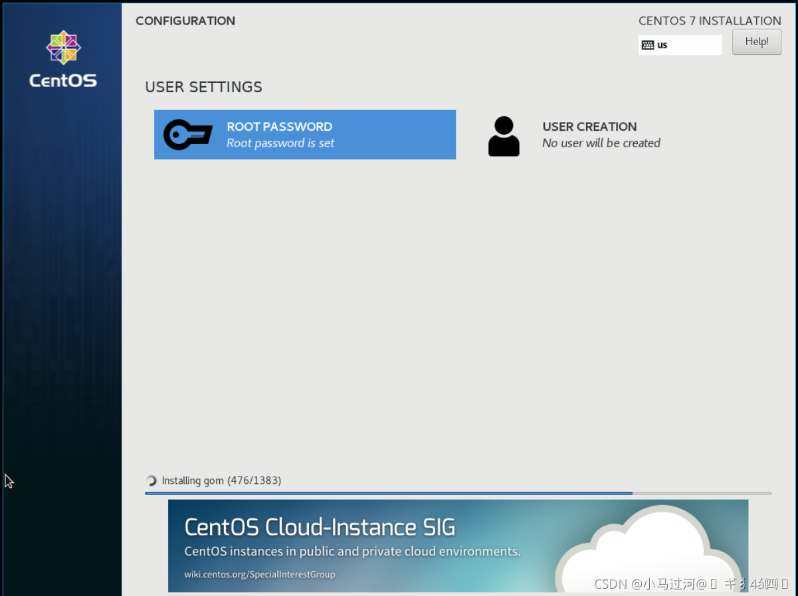The width and height of the screenshot is (798, 596).
Task: Click the CONFIGURATION title
Action: coord(185,21)
